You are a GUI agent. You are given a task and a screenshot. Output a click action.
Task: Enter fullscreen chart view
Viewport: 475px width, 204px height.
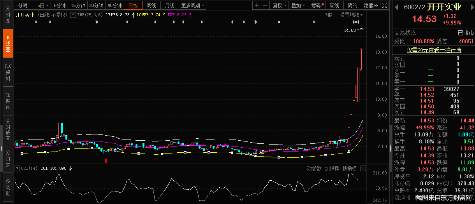pos(384,5)
